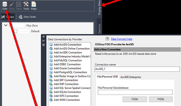Screen dimensions: 181x106
Task: Switch to File/Personal GDB tab
Action: pos(108,77)
